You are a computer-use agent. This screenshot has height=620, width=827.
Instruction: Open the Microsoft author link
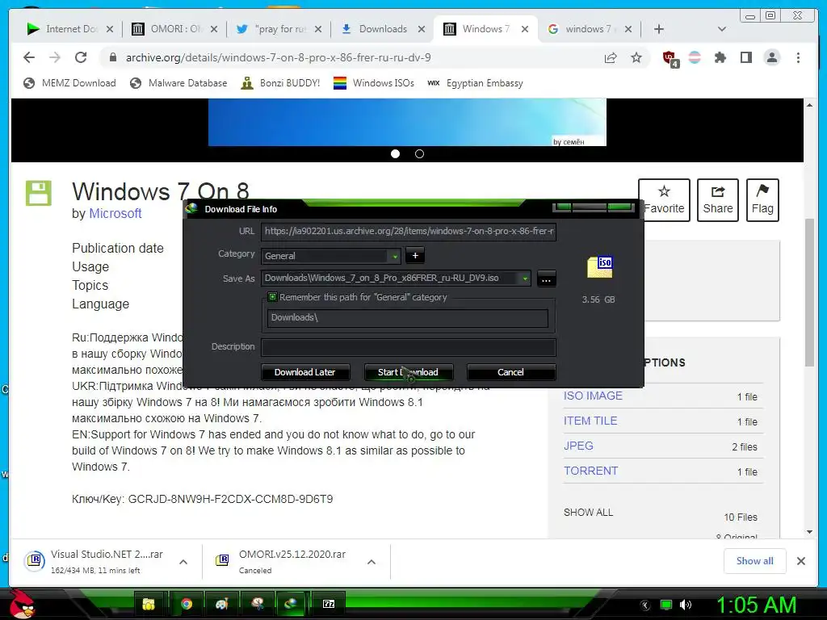coord(115,213)
